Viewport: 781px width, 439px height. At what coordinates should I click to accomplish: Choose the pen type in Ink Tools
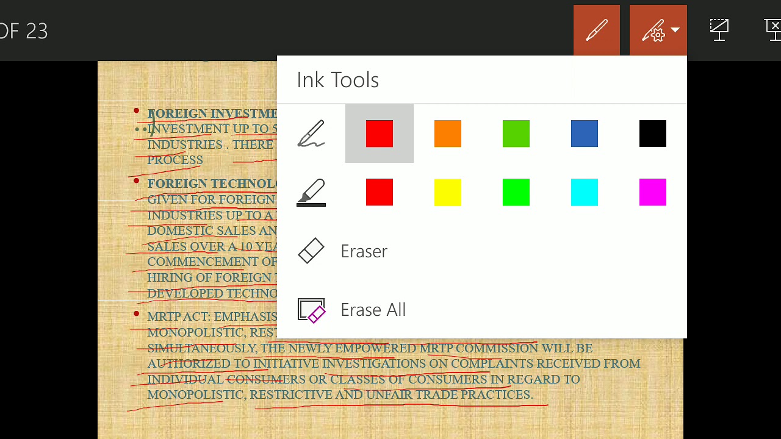[x=311, y=134]
